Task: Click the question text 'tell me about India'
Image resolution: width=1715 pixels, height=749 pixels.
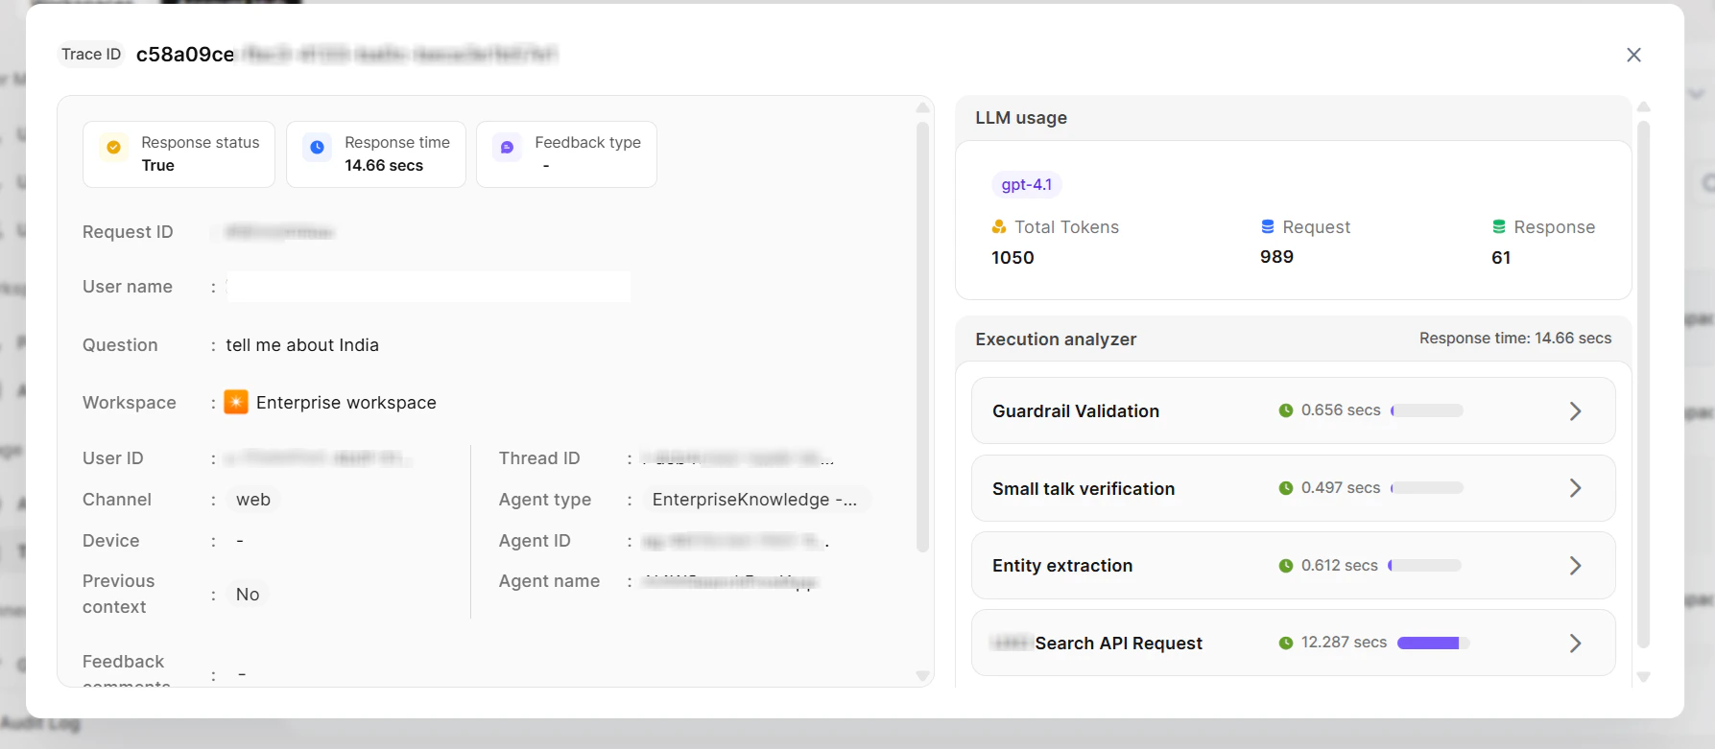Action: pyautogui.click(x=302, y=345)
